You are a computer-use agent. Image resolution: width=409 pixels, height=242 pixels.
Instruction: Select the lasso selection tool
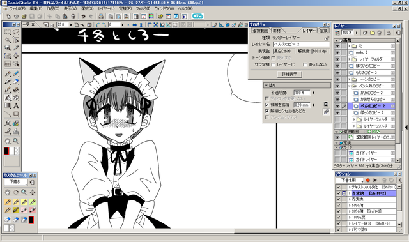pos(16,32)
